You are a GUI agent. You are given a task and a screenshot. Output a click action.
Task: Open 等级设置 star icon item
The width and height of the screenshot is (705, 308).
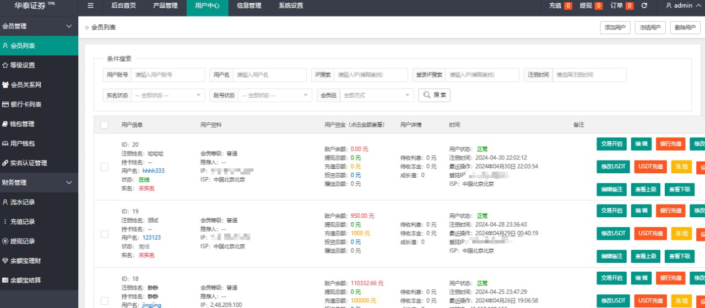(6, 65)
